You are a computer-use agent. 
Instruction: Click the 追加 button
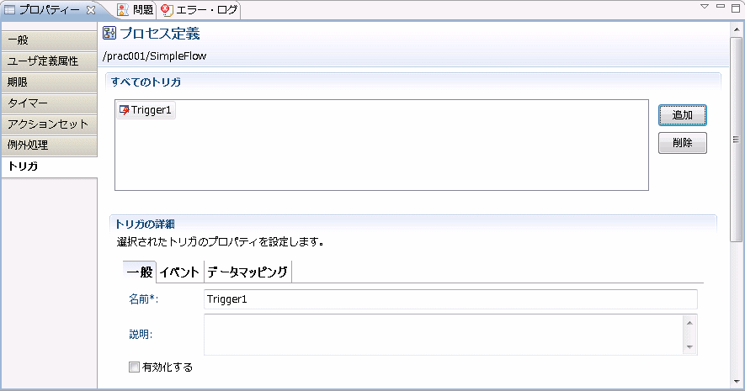[682, 115]
